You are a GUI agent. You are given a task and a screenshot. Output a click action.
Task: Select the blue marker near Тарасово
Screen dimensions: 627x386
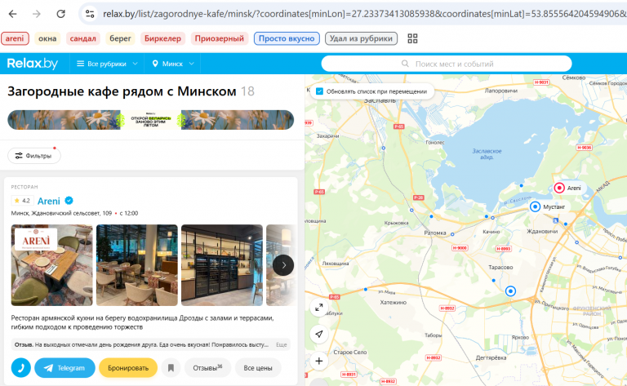pyautogui.click(x=510, y=291)
